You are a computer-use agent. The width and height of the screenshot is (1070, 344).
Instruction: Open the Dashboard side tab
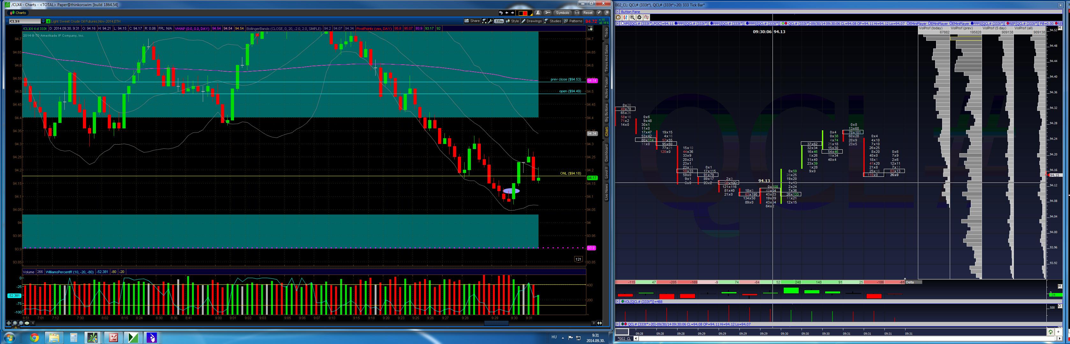[606, 153]
